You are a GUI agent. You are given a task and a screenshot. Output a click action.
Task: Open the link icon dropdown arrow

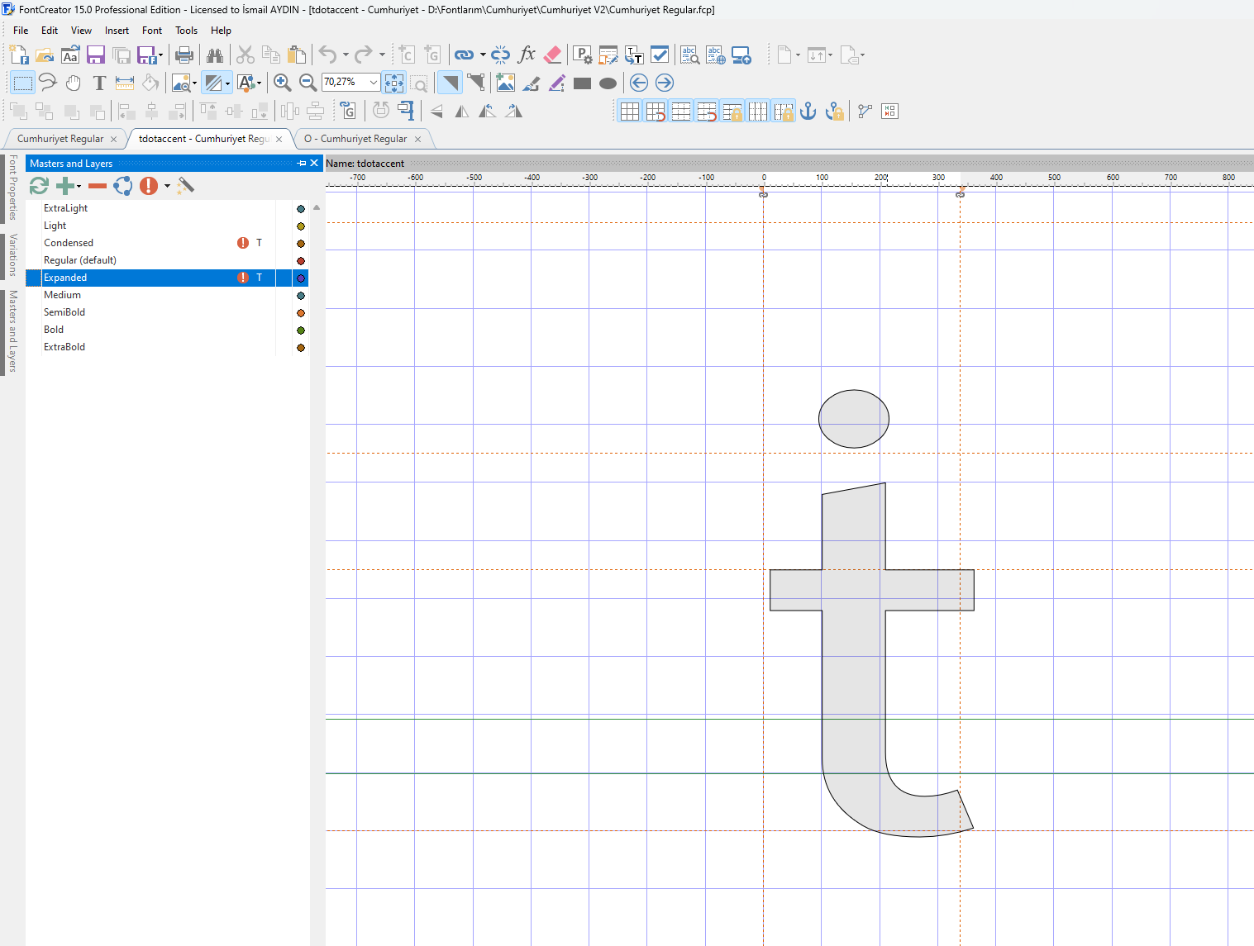click(483, 55)
